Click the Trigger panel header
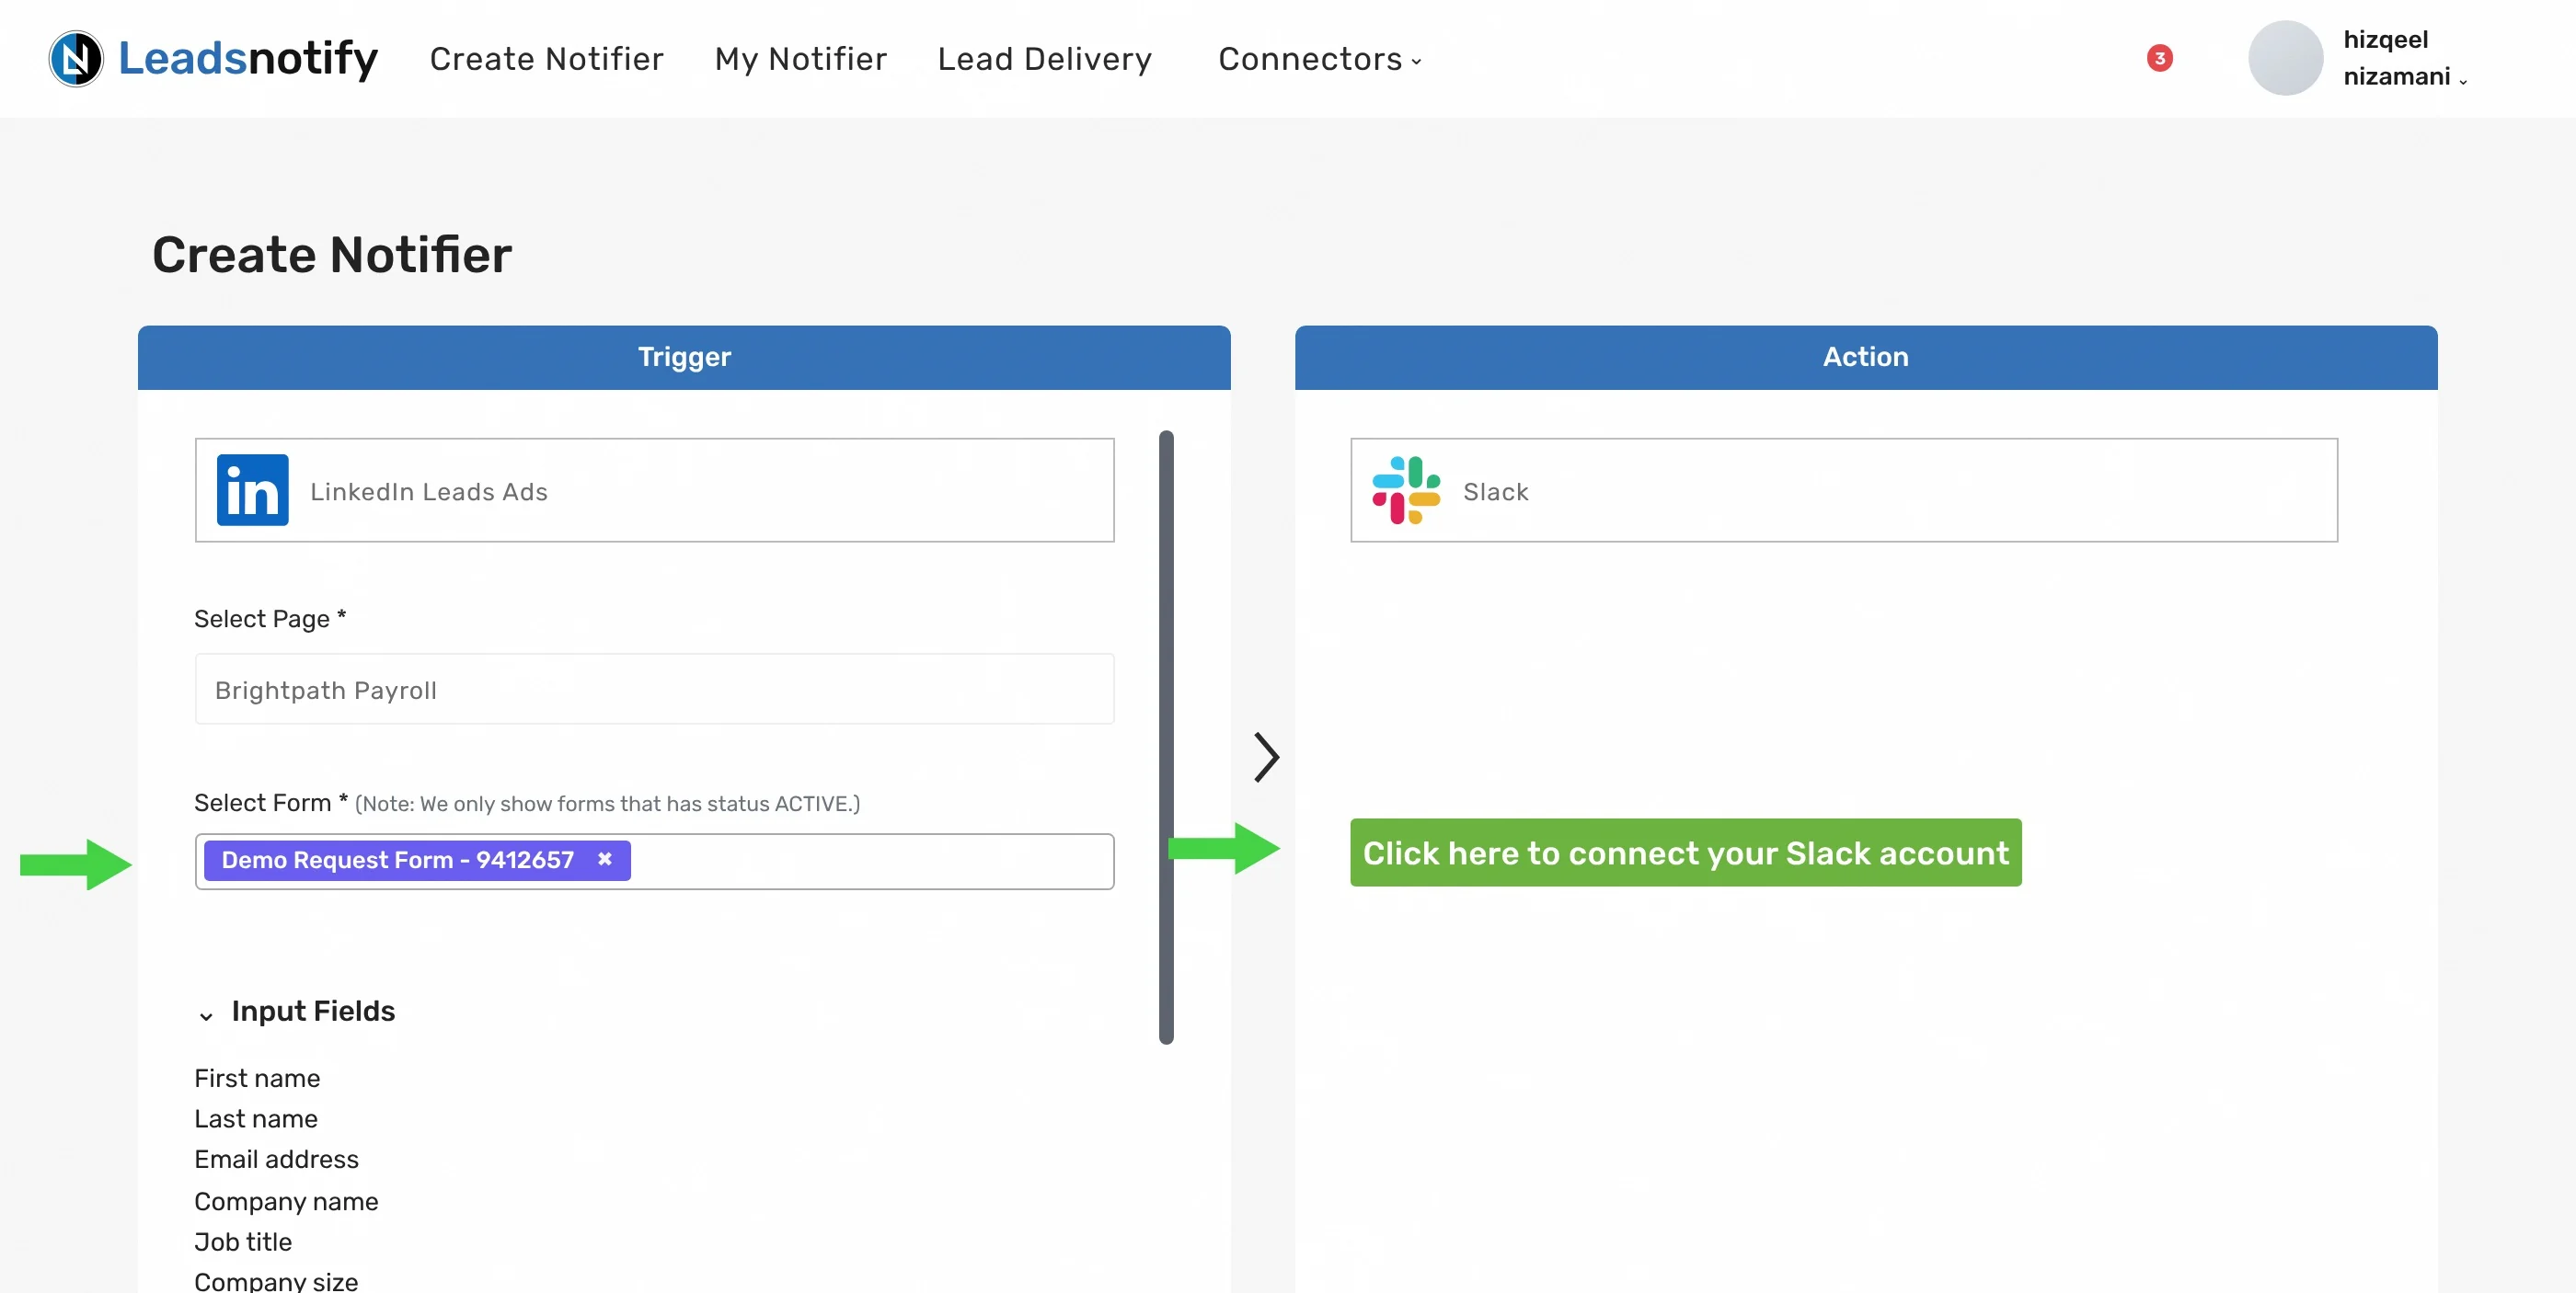Image resolution: width=2576 pixels, height=1293 pixels. click(x=684, y=357)
